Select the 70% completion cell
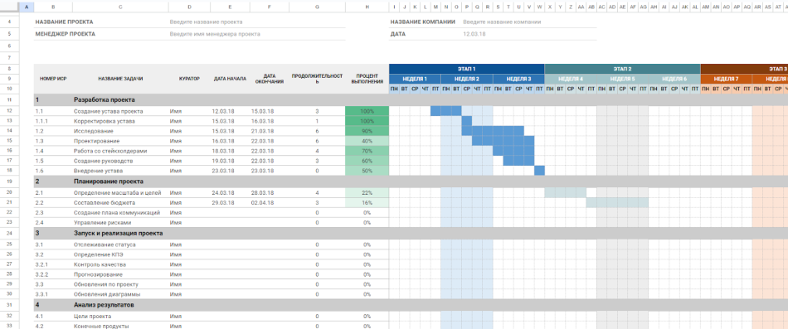The width and height of the screenshot is (788, 329). pos(367,151)
